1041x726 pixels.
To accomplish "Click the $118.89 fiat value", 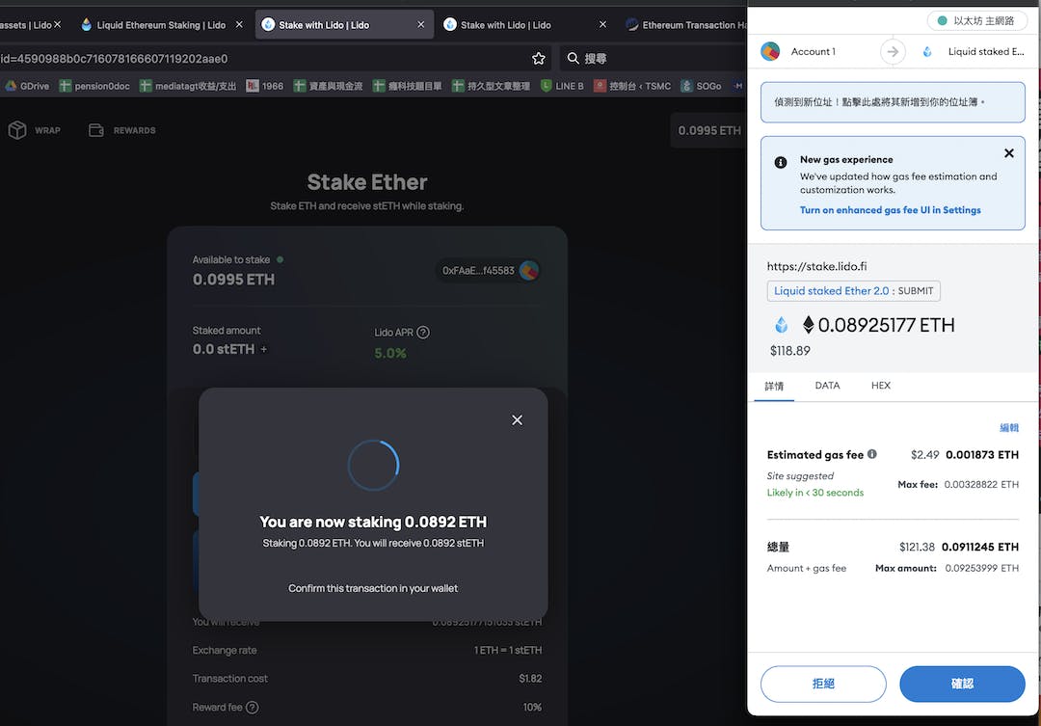I will [x=790, y=351].
